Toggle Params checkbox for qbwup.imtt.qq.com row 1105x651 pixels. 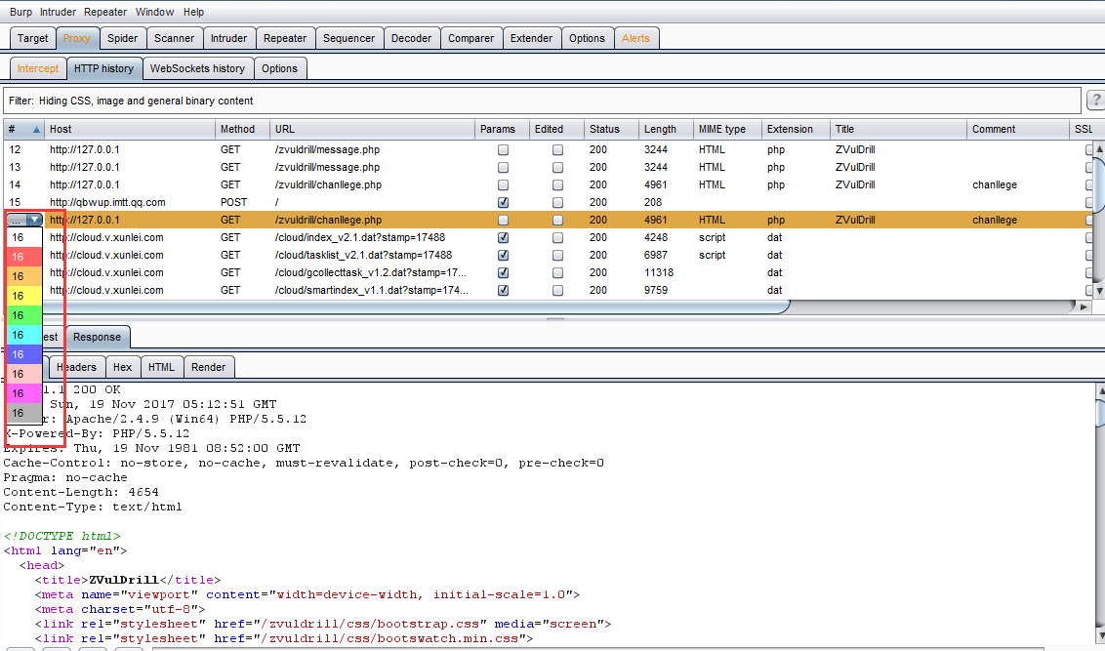point(503,202)
